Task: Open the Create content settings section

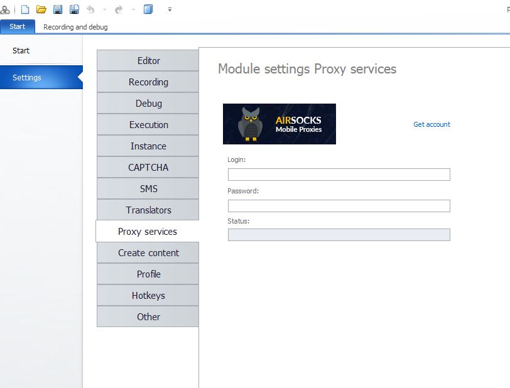Action: pyautogui.click(x=148, y=253)
